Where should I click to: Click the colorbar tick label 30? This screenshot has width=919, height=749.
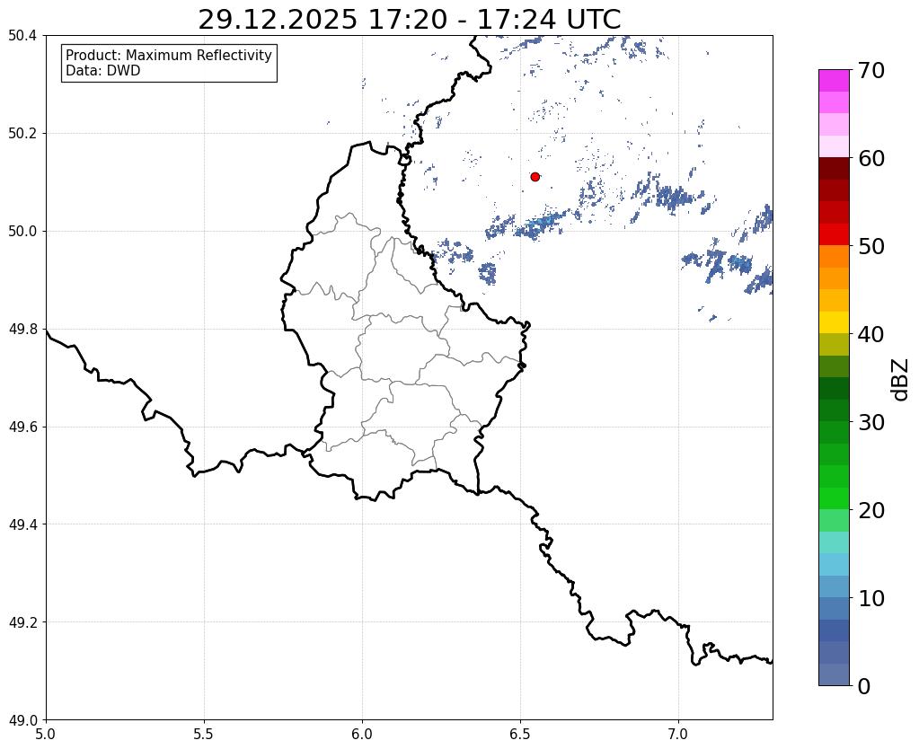click(870, 422)
